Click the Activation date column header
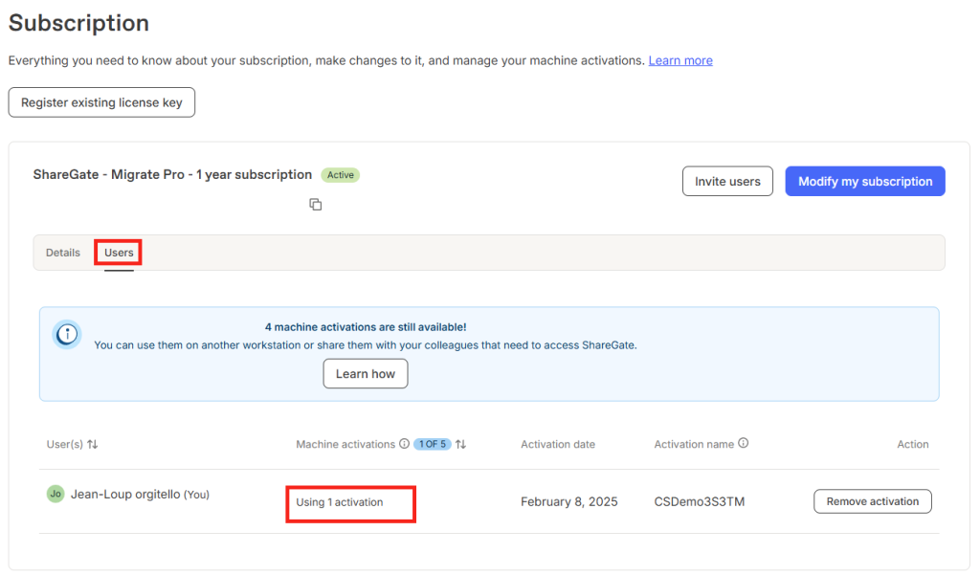The image size is (980, 575). (x=558, y=444)
